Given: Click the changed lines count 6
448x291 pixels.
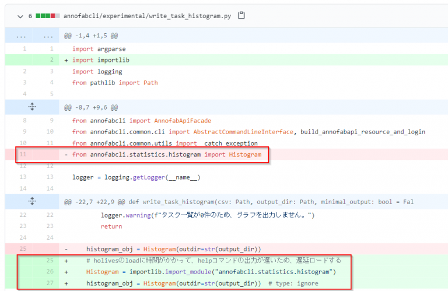Looking at the screenshot, I should [30, 16].
